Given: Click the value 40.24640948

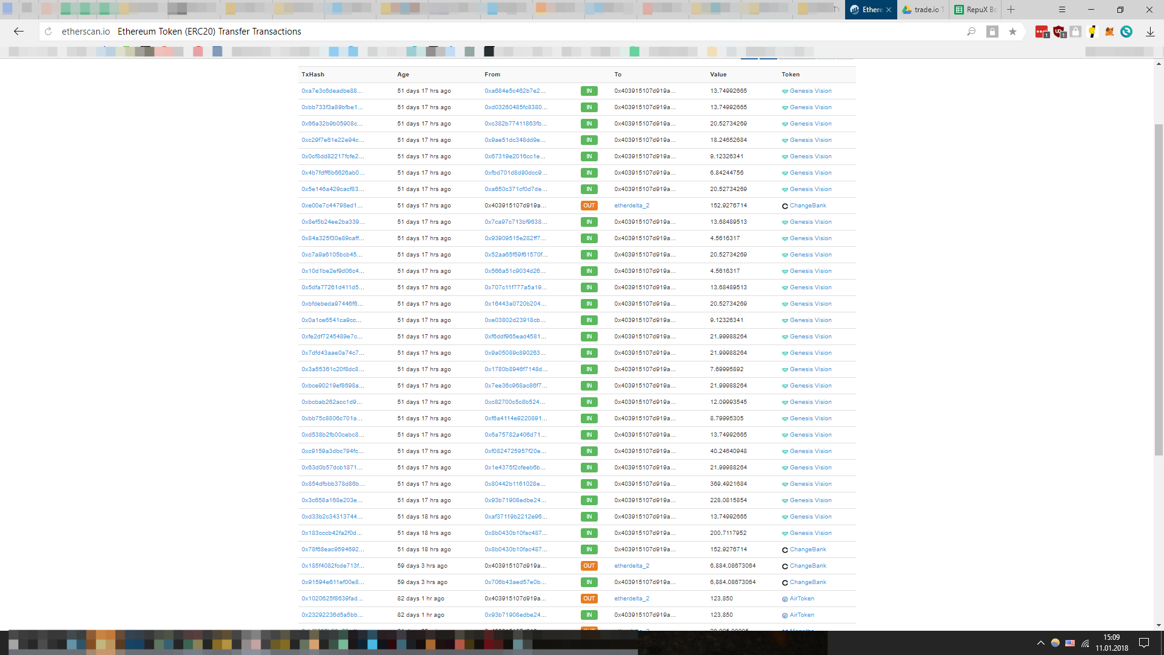Looking at the screenshot, I should point(728,451).
